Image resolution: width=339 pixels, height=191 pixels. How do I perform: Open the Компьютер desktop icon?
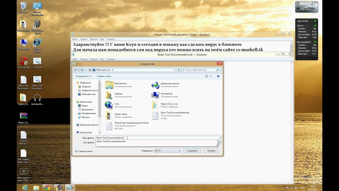[23, 44]
